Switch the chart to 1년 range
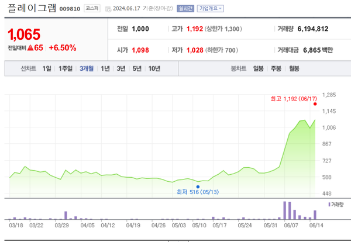The width and height of the screenshot is (351, 242). point(105,68)
